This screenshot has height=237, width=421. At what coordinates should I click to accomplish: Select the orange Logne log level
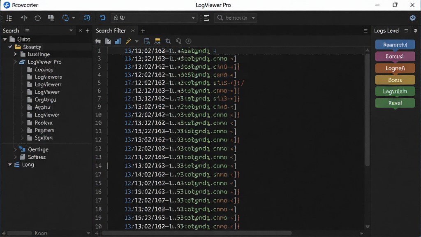click(x=395, y=68)
